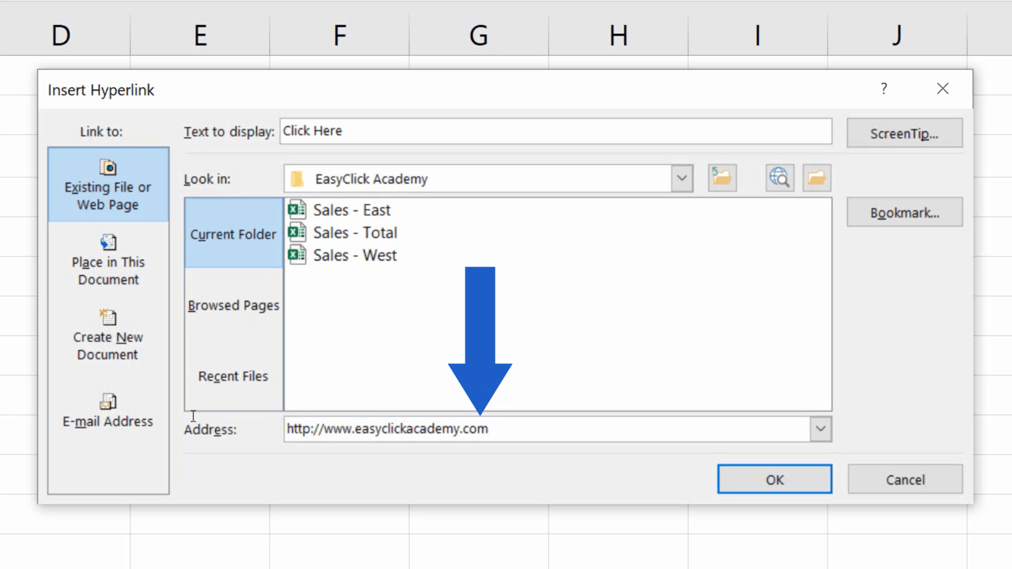This screenshot has height=569, width=1012.
Task: Select the Sales - East workbook icon
Action: click(297, 209)
